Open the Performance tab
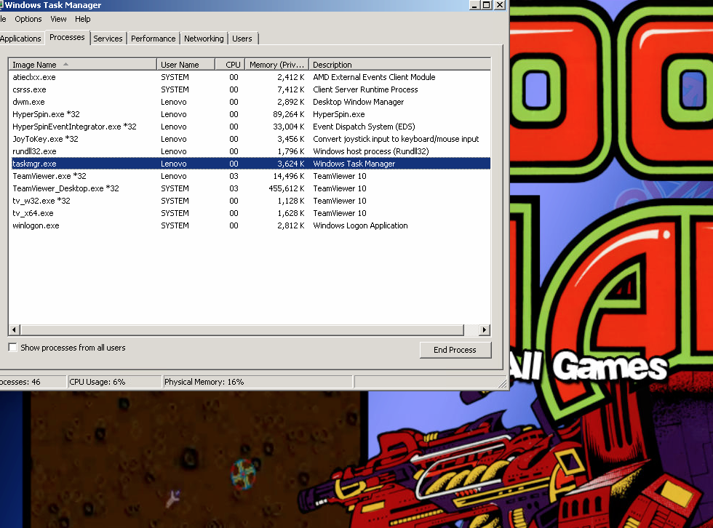This screenshot has height=528, width=713. pos(154,39)
